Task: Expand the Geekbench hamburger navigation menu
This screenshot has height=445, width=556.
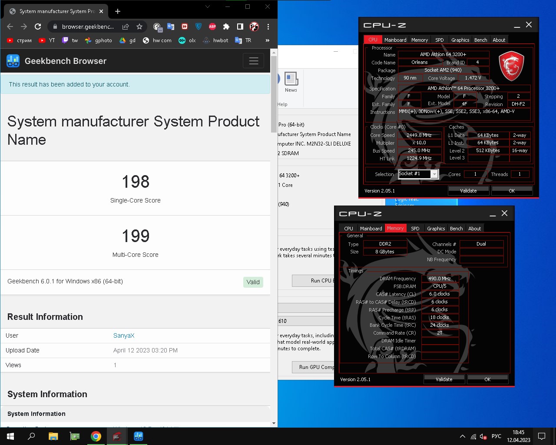Action: click(254, 61)
